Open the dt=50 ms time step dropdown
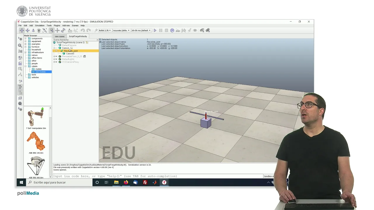 coord(141,30)
